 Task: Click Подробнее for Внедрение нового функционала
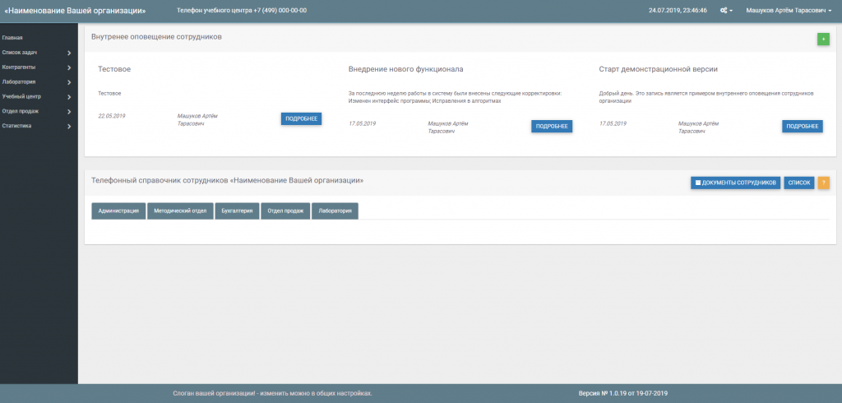[x=552, y=127]
